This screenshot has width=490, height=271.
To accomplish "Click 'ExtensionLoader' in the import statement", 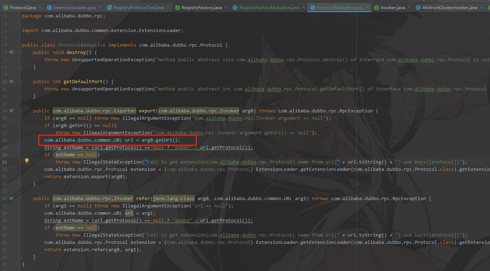I will (160, 30).
